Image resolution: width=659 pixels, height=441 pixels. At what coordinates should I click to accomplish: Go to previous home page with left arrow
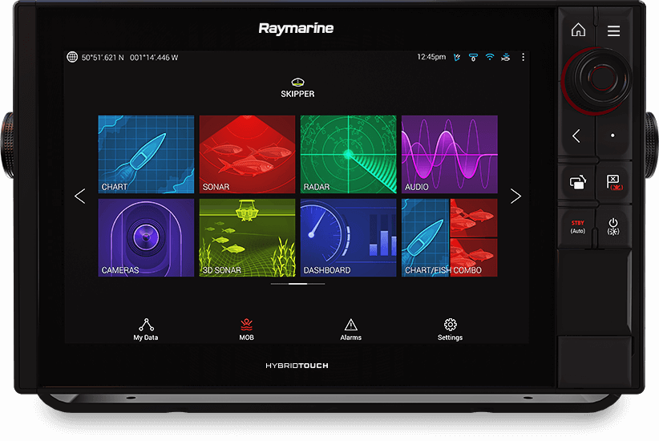[x=80, y=196]
